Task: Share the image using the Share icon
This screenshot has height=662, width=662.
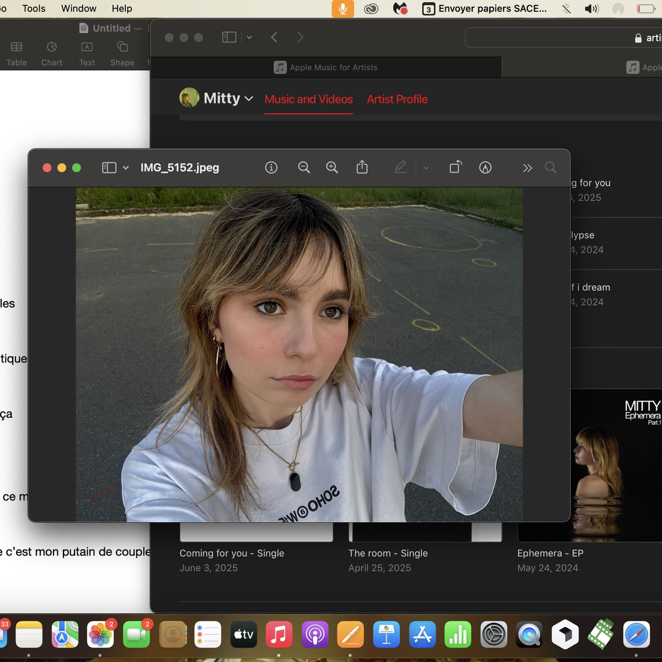Action: point(362,167)
